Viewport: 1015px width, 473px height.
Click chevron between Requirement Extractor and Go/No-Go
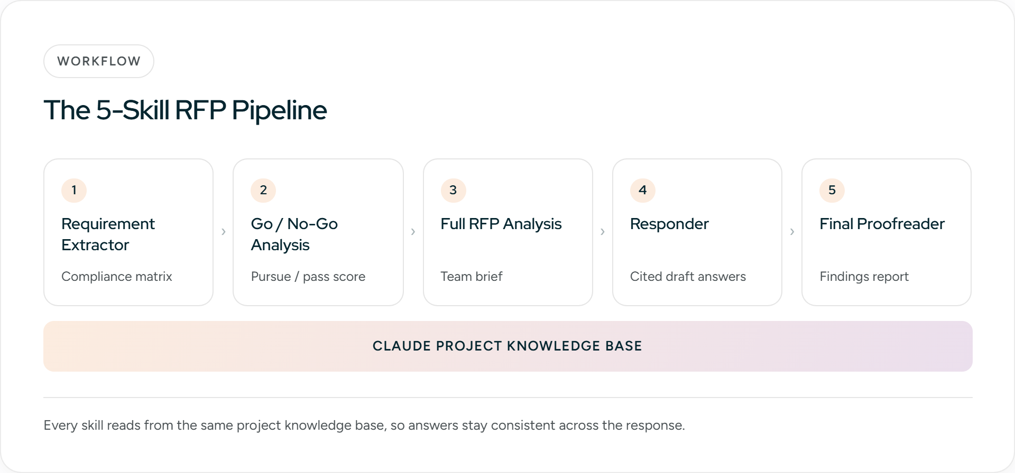[x=224, y=232]
